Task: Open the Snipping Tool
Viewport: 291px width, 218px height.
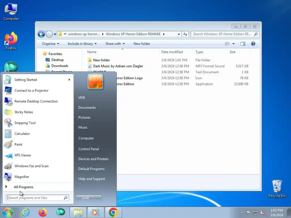Action: click(38, 123)
